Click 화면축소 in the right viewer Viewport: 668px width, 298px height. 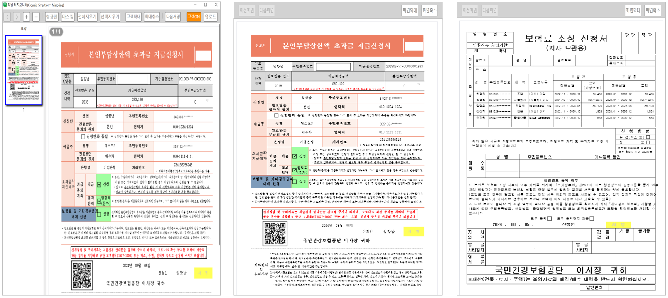(x=653, y=10)
